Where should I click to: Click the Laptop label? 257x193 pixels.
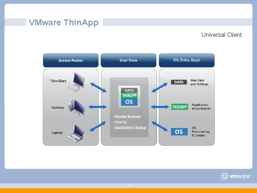click(x=57, y=133)
